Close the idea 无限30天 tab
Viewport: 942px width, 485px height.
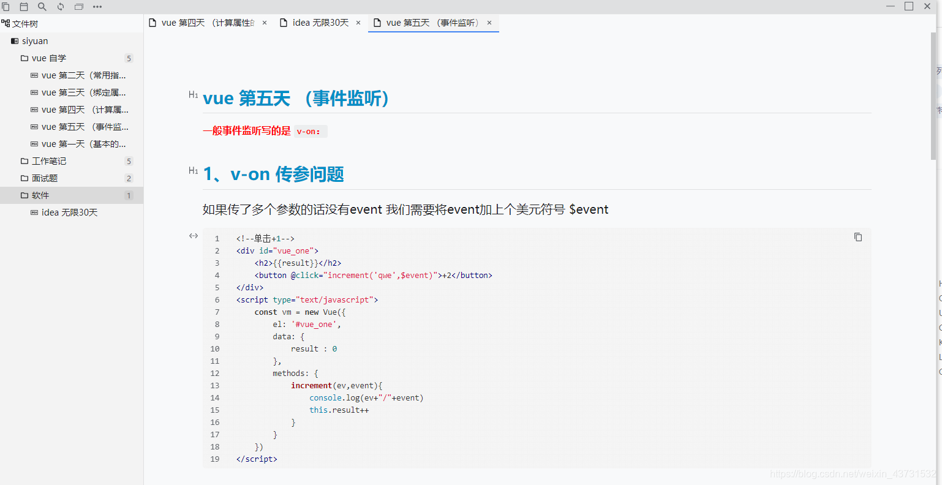(358, 23)
